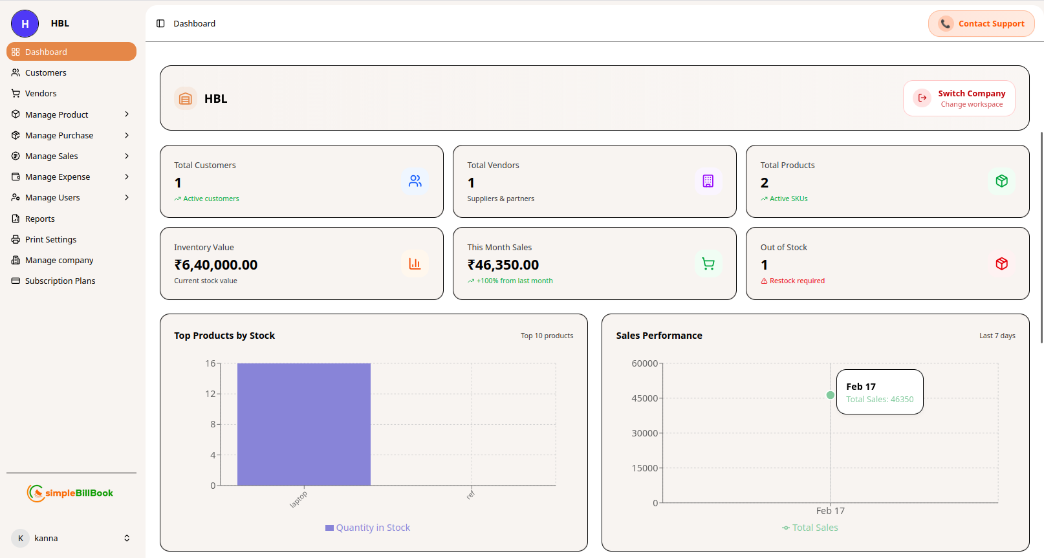Open the Customers page
The height and width of the screenshot is (558, 1044).
(x=45, y=72)
